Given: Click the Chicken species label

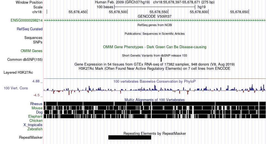Looking at the screenshot, I should 36,120.
